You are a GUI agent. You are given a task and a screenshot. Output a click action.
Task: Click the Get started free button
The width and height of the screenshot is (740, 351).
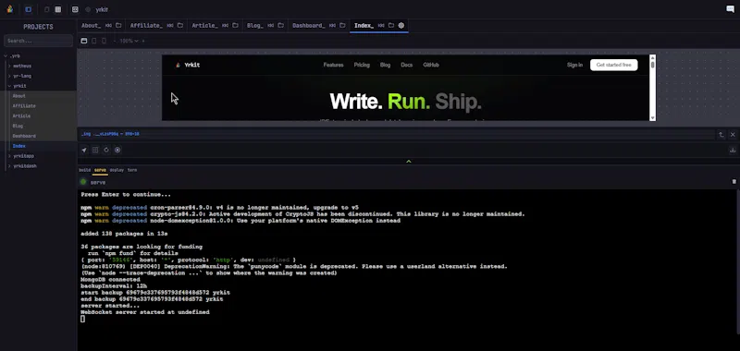(613, 65)
